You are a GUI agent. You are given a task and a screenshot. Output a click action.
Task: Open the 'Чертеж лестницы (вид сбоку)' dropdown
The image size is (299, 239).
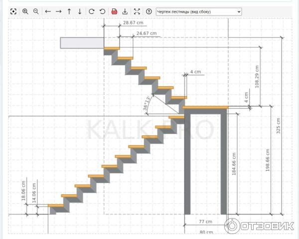(199, 11)
